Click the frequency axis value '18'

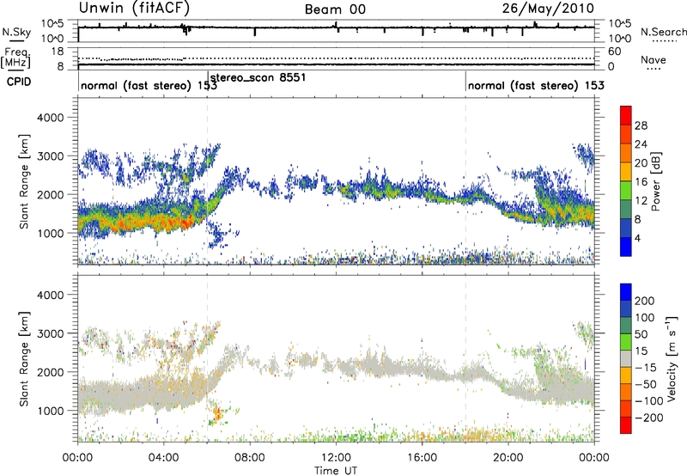point(58,52)
